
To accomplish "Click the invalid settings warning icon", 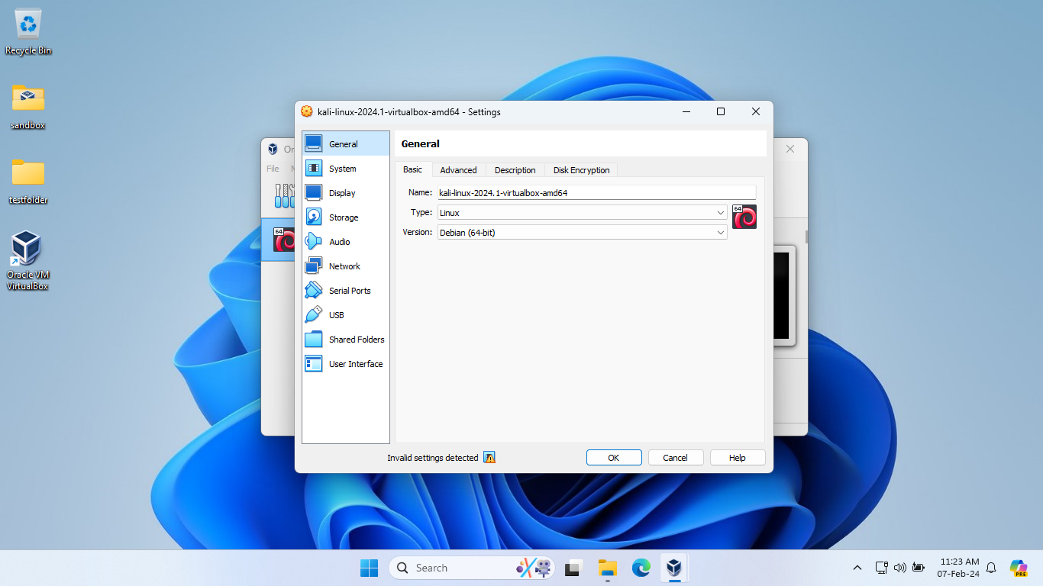I will pos(489,458).
